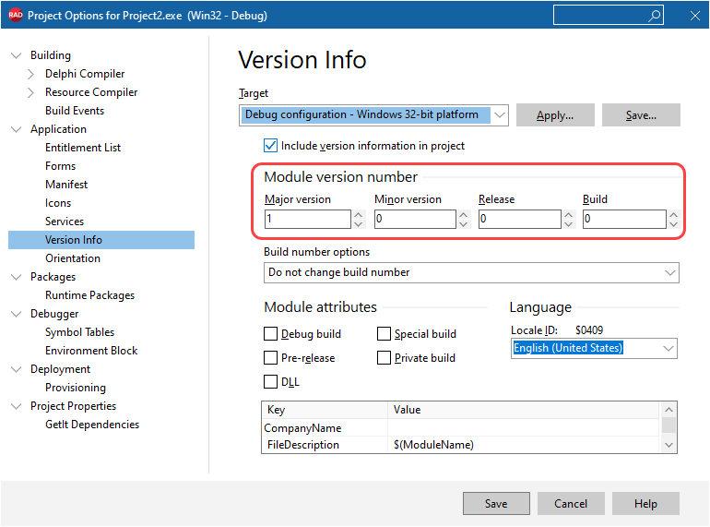Open GetIt Dependencies page
This screenshot has height=527, width=710.
[x=92, y=425]
